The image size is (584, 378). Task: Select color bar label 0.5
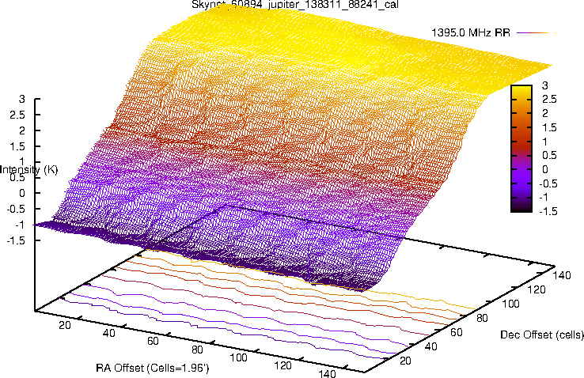point(549,156)
